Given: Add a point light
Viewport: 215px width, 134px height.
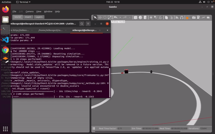Looking at the screenshot, I should click(151, 17).
